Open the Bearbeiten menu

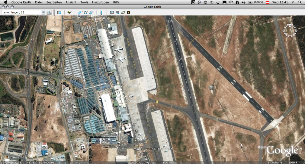[54, 2]
